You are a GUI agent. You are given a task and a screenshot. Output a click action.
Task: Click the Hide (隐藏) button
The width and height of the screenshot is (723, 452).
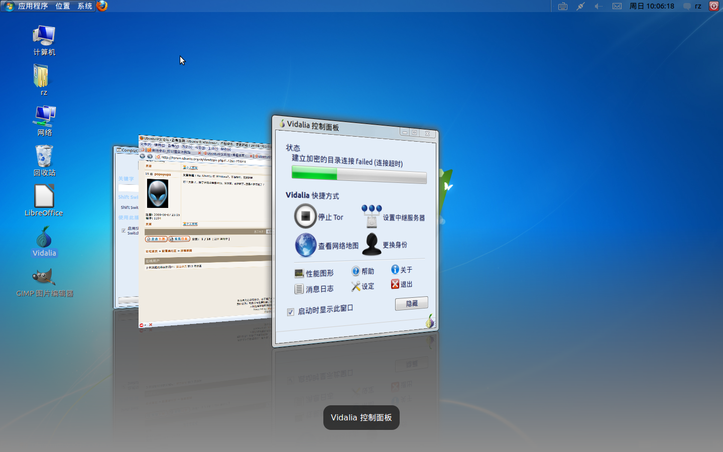[x=412, y=303]
